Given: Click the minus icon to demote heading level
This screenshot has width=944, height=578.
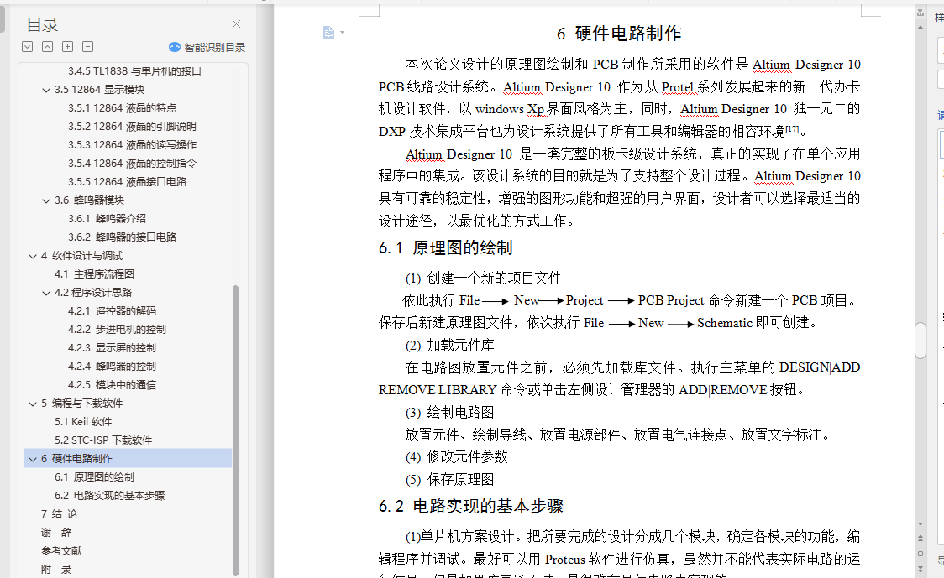Looking at the screenshot, I should [x=88, y=46].
